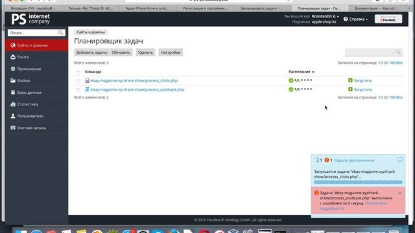
Task: Click the sidebar search magnifier icon
Action: tap(60, 33)
